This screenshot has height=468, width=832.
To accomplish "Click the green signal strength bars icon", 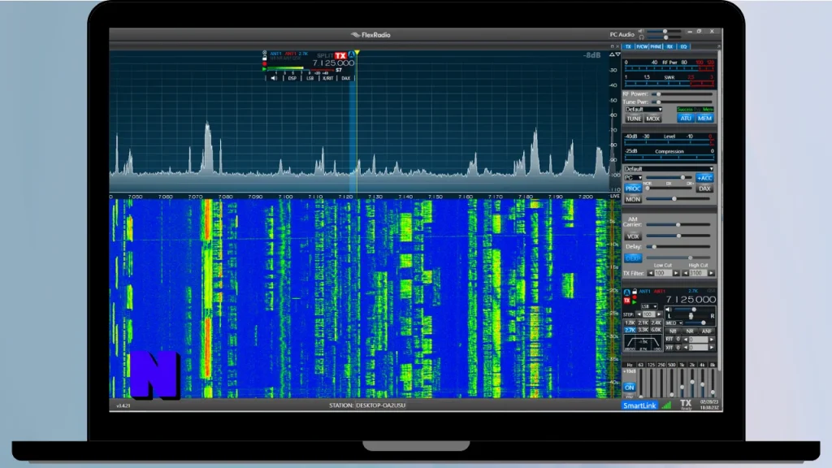I will (666, 405).
